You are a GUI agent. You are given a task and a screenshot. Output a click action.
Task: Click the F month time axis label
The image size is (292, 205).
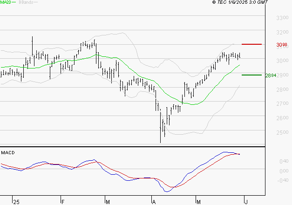point(63,202)
